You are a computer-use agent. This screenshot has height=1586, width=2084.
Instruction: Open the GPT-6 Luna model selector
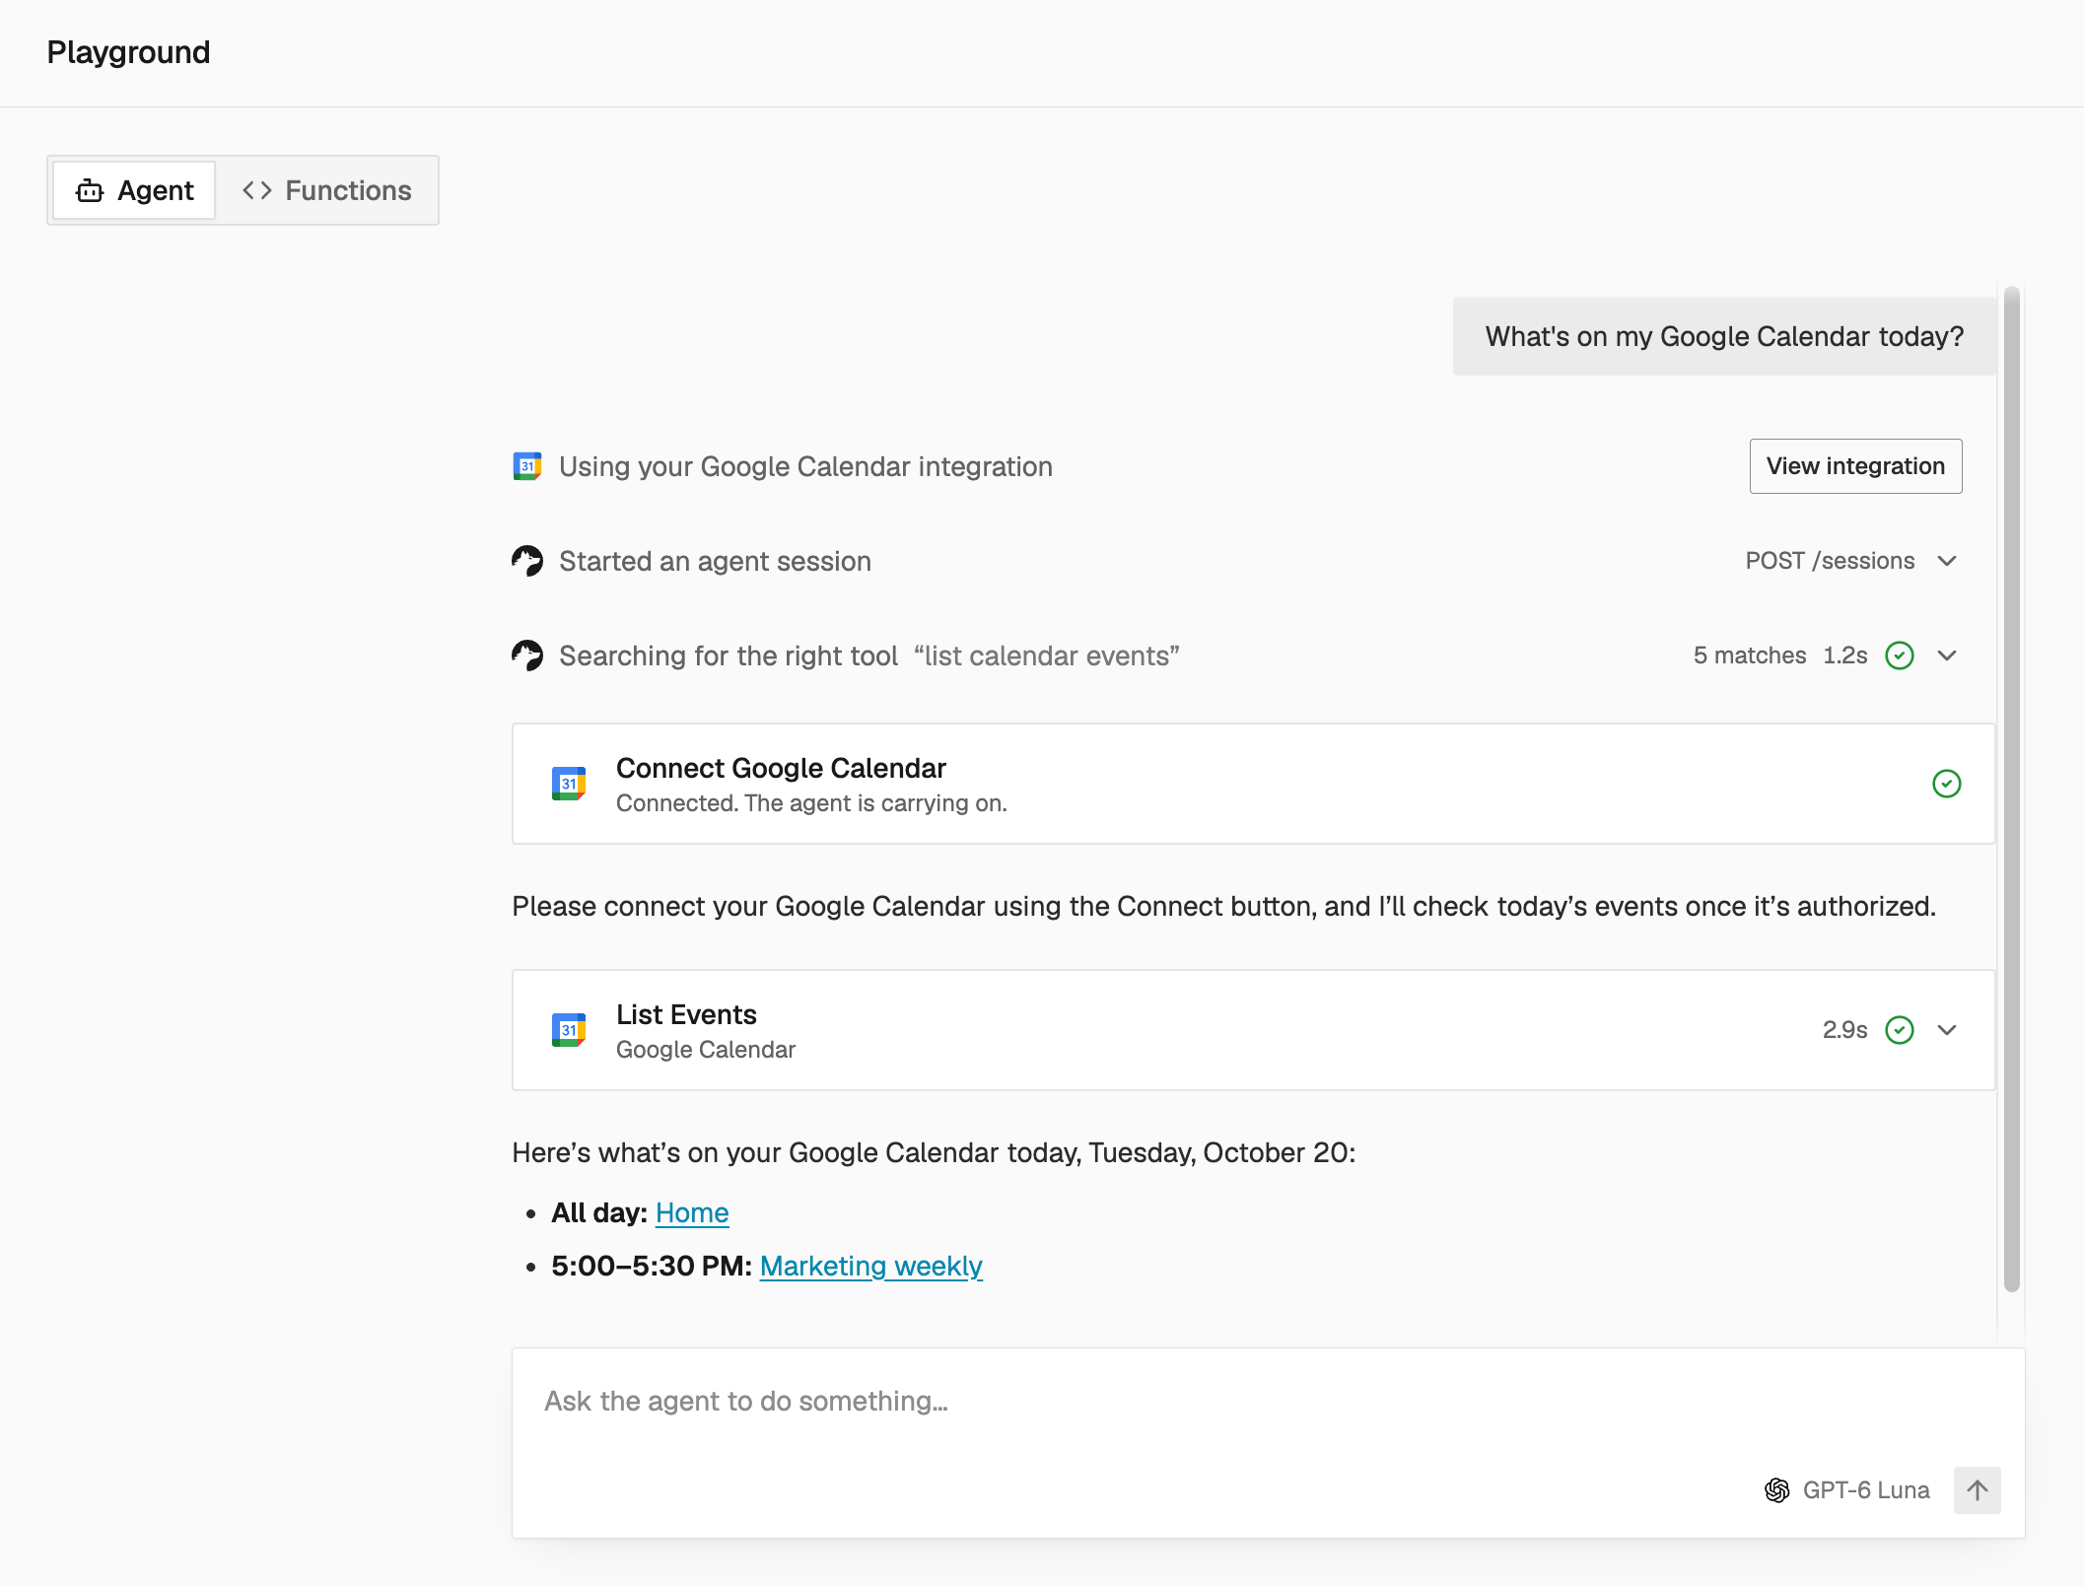(1846, 1489)
